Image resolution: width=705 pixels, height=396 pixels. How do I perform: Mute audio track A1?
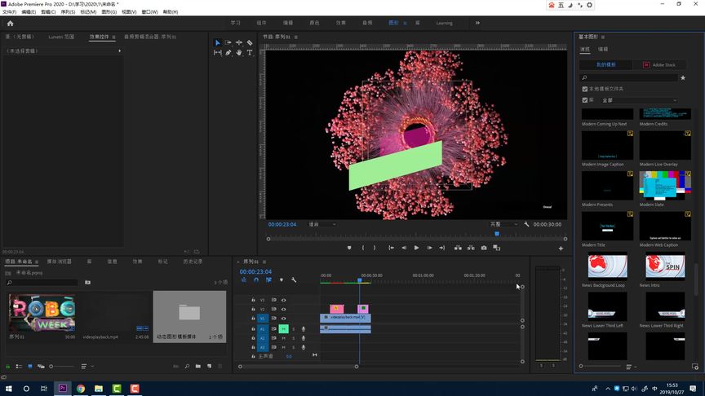point(284,329)
